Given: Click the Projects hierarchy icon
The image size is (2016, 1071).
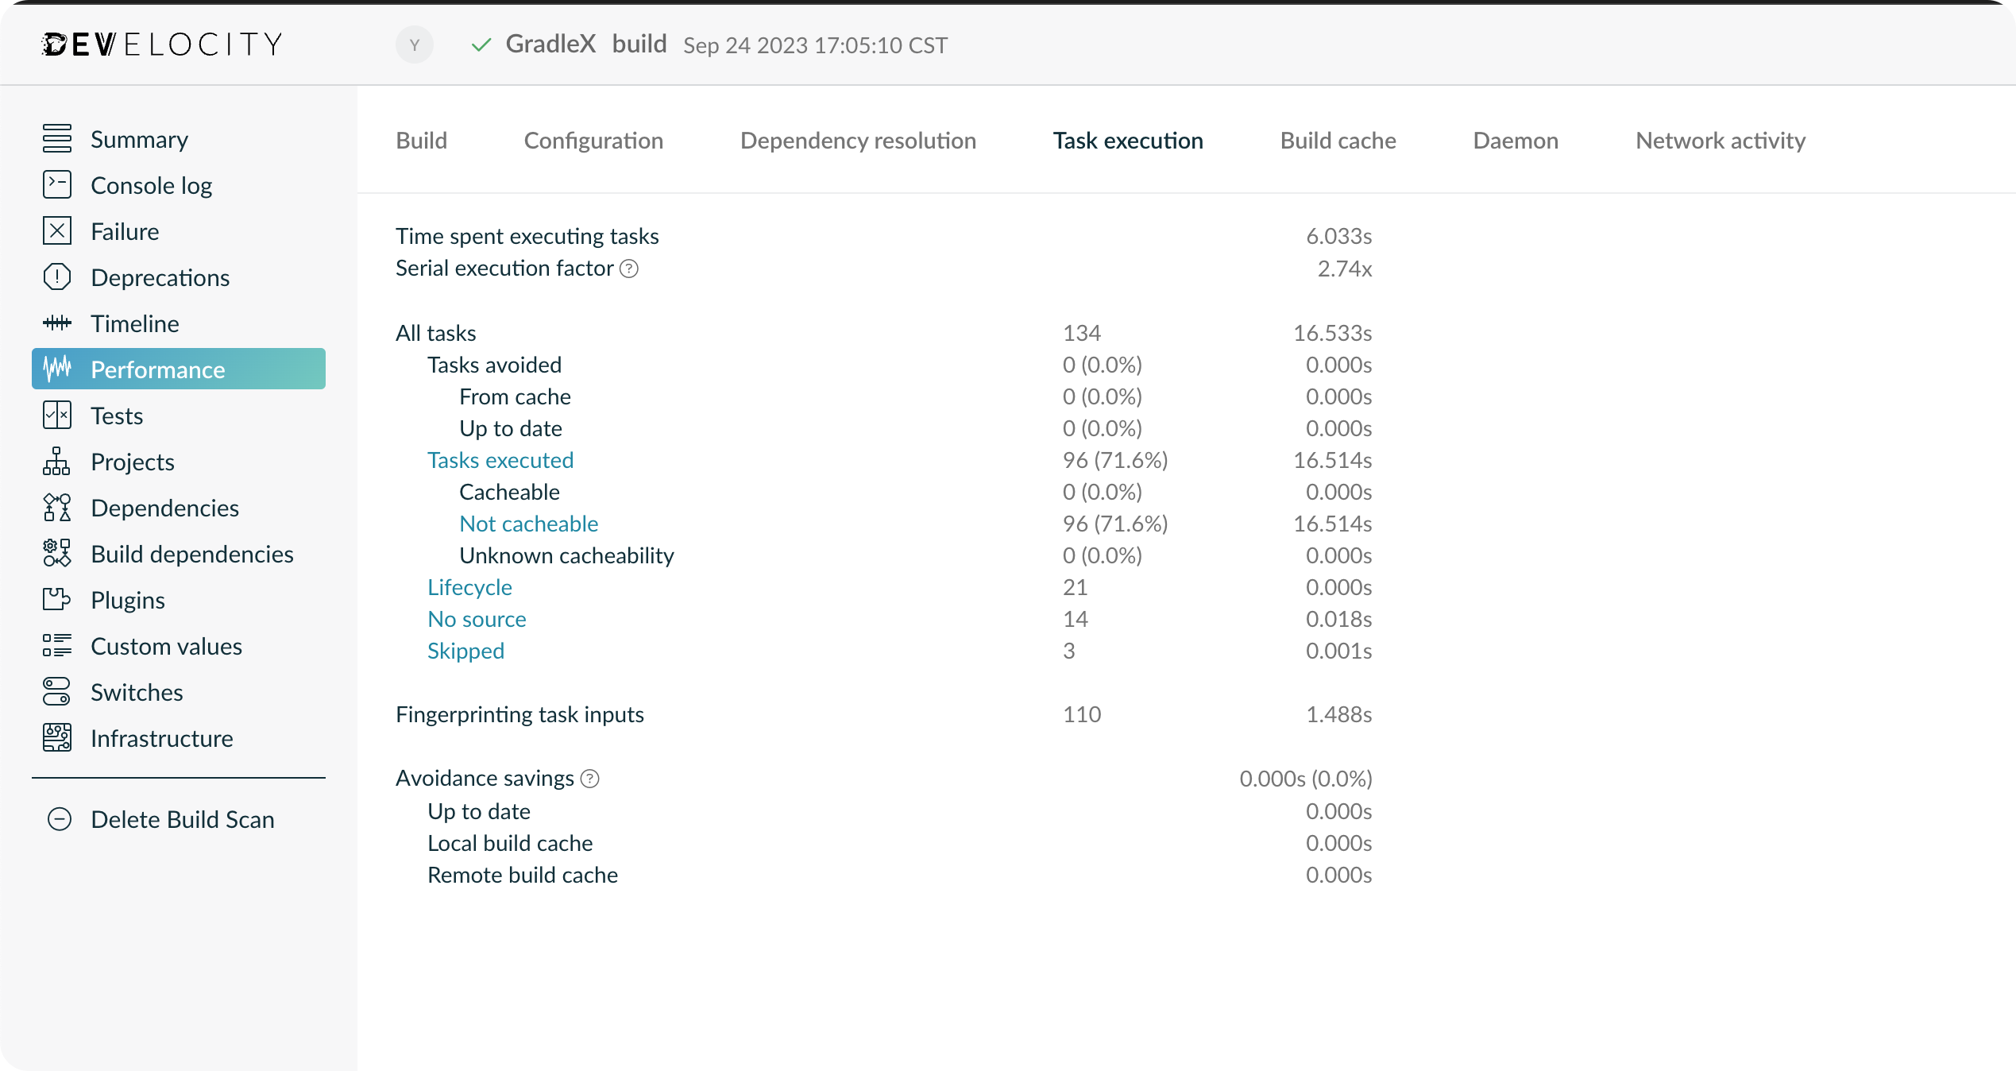Looking at the screenshot, I should pos(57,462).
